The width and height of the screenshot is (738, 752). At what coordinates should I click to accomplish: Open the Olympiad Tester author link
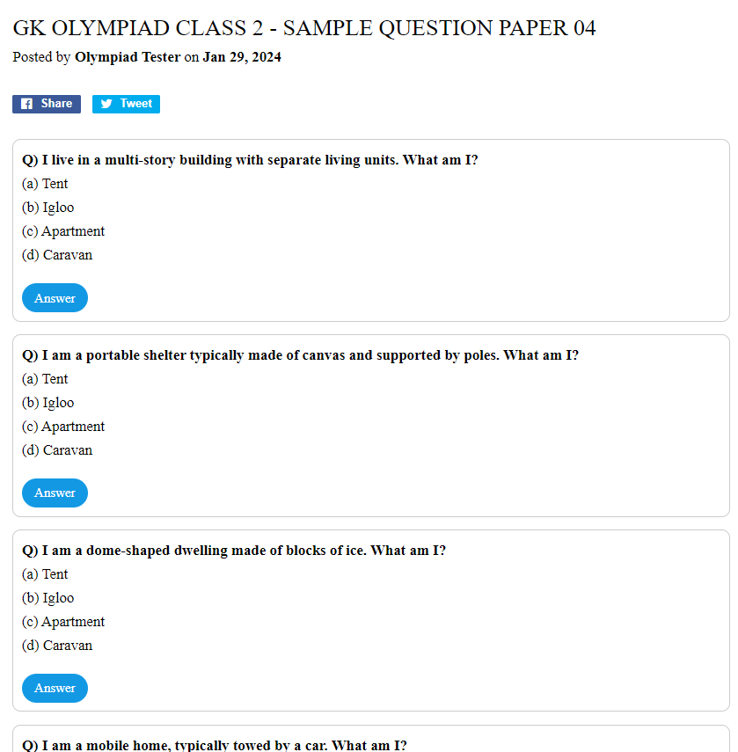[128, 57]
